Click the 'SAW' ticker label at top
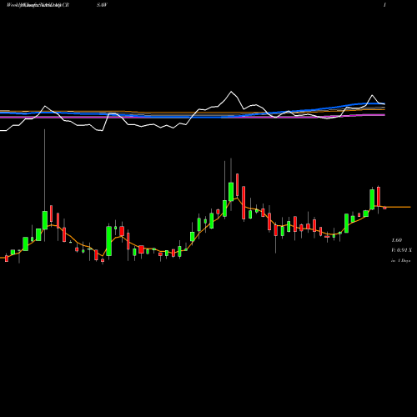Screen dimensions: 417x417 click(102, 5)
